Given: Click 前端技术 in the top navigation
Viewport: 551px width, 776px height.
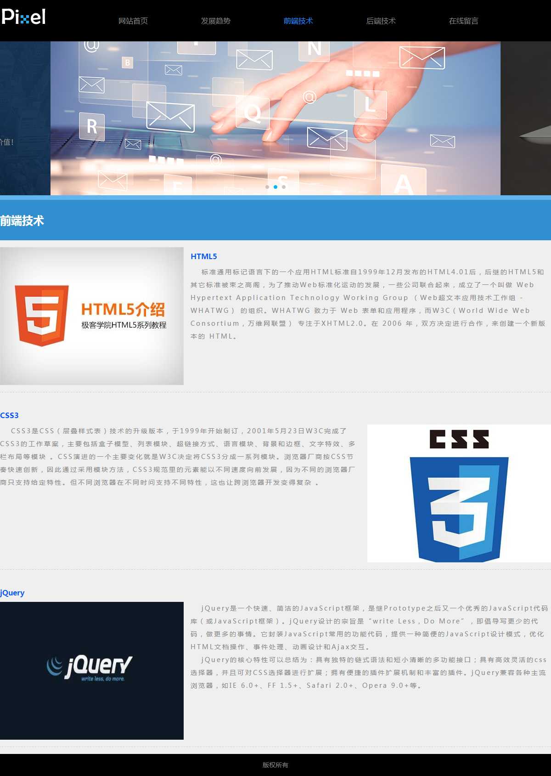Looking at the screenshot, I should pyautogui.click(x=298, y=21).
